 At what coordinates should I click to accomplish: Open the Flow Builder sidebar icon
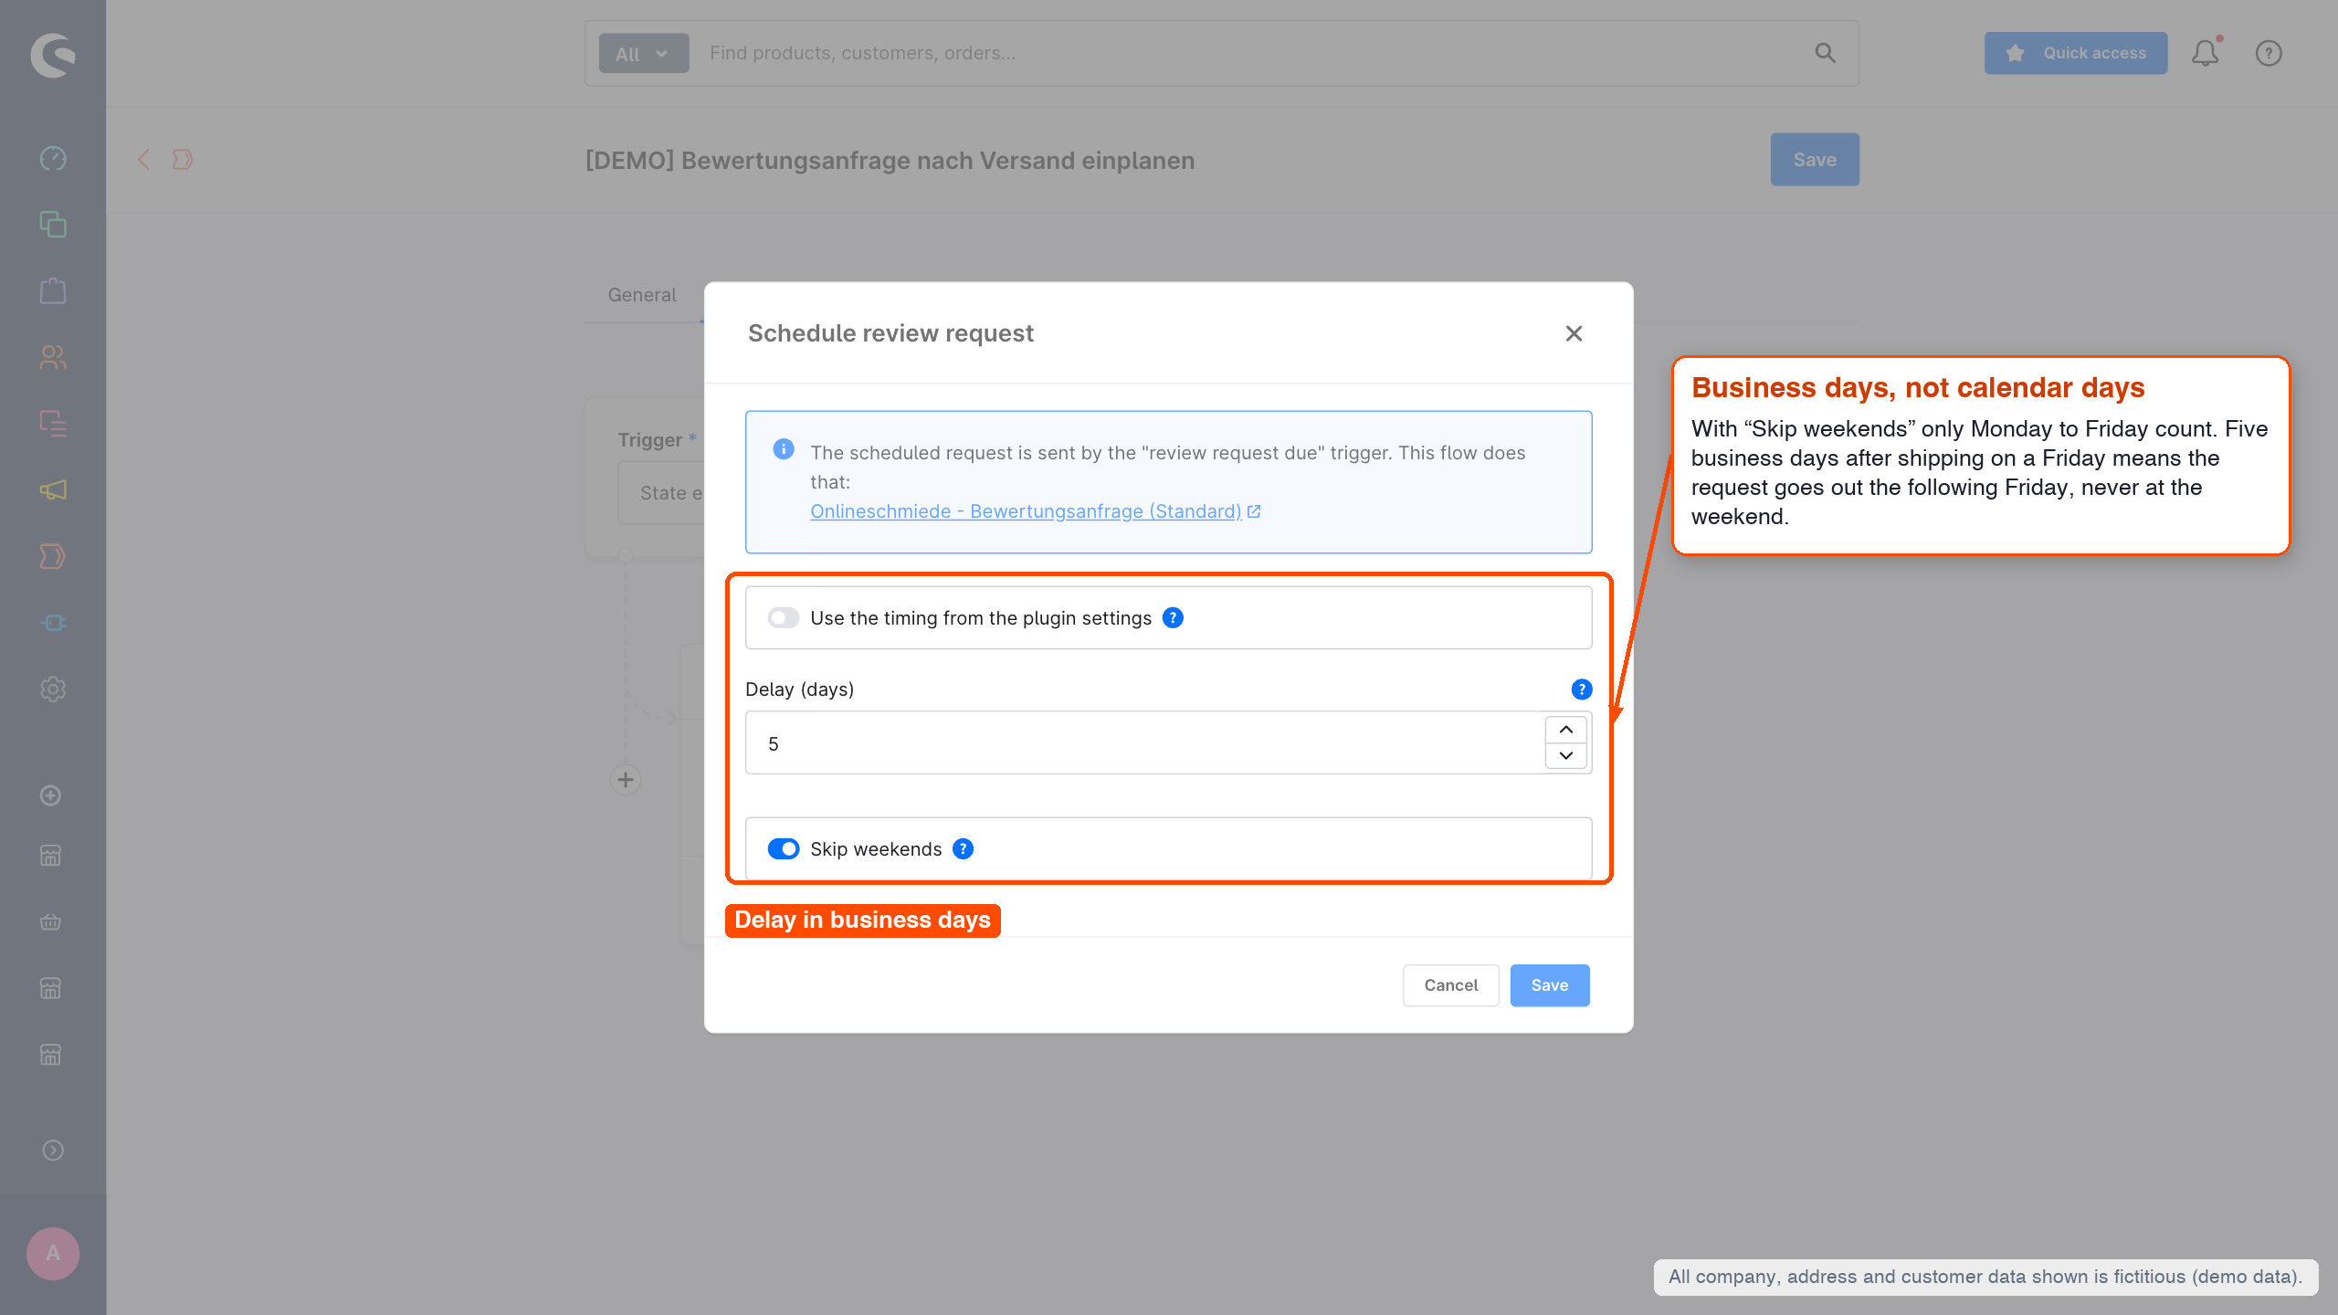(53, 556)
